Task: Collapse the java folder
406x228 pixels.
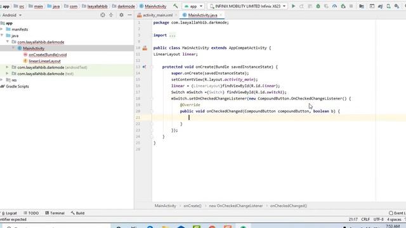Action: point(2,35)
